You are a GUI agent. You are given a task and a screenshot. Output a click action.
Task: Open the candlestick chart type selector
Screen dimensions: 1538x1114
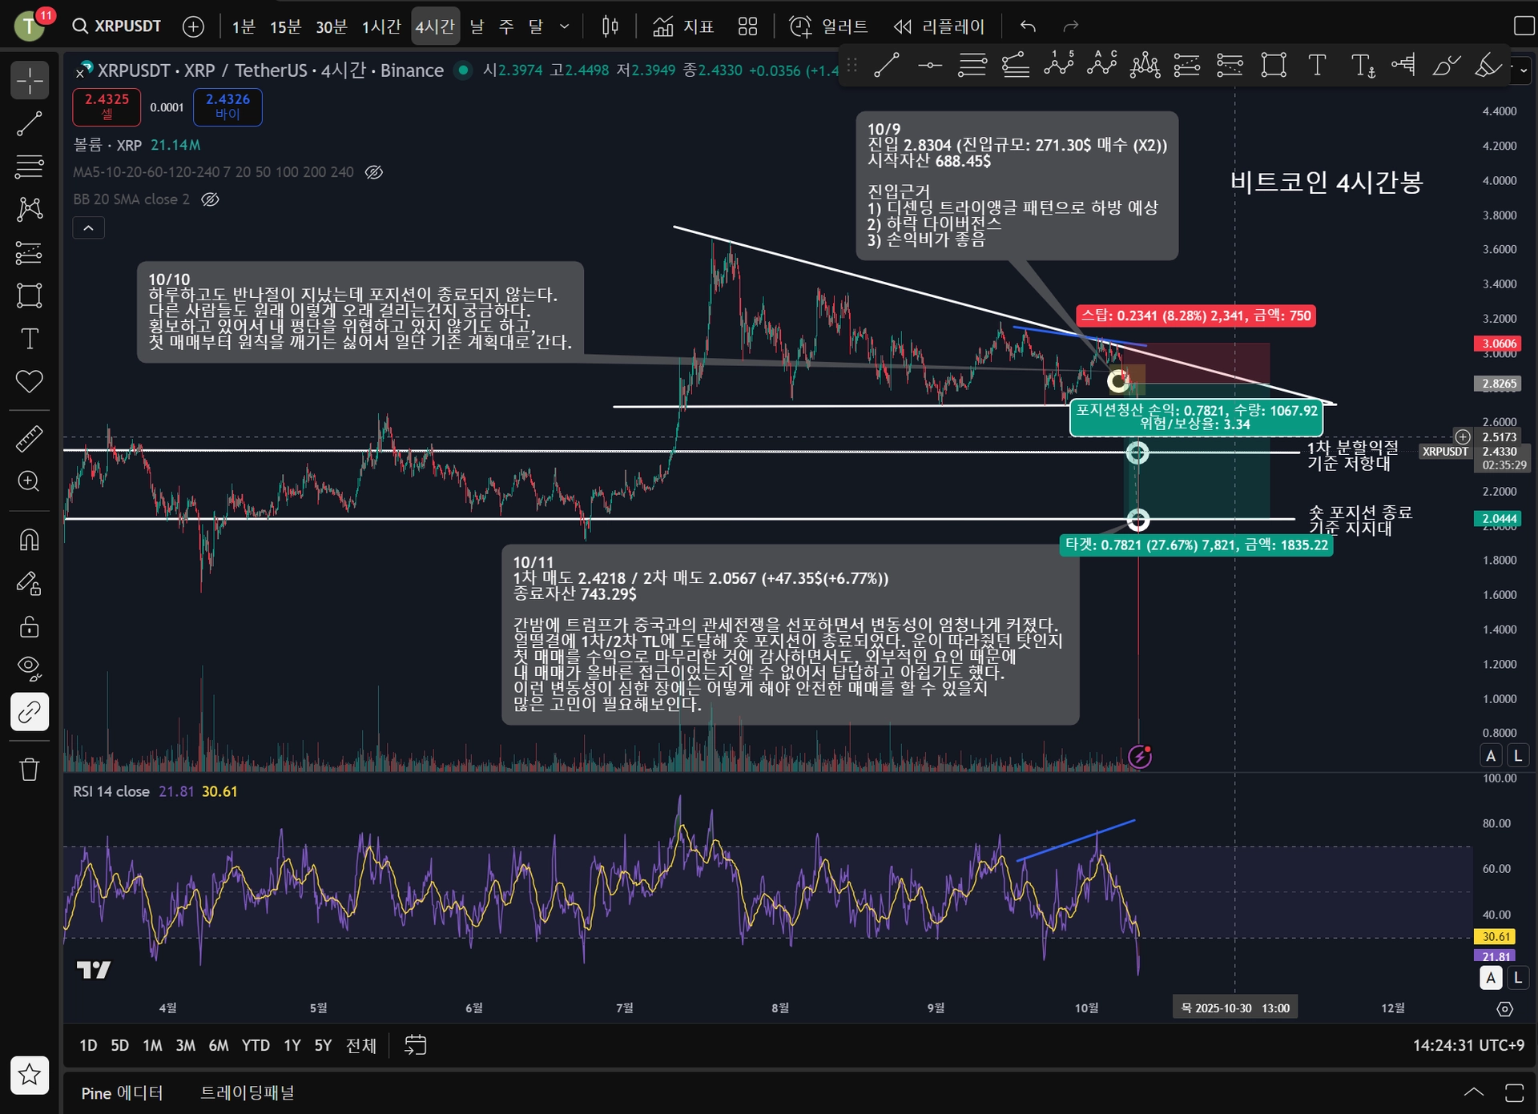point(610,26)
